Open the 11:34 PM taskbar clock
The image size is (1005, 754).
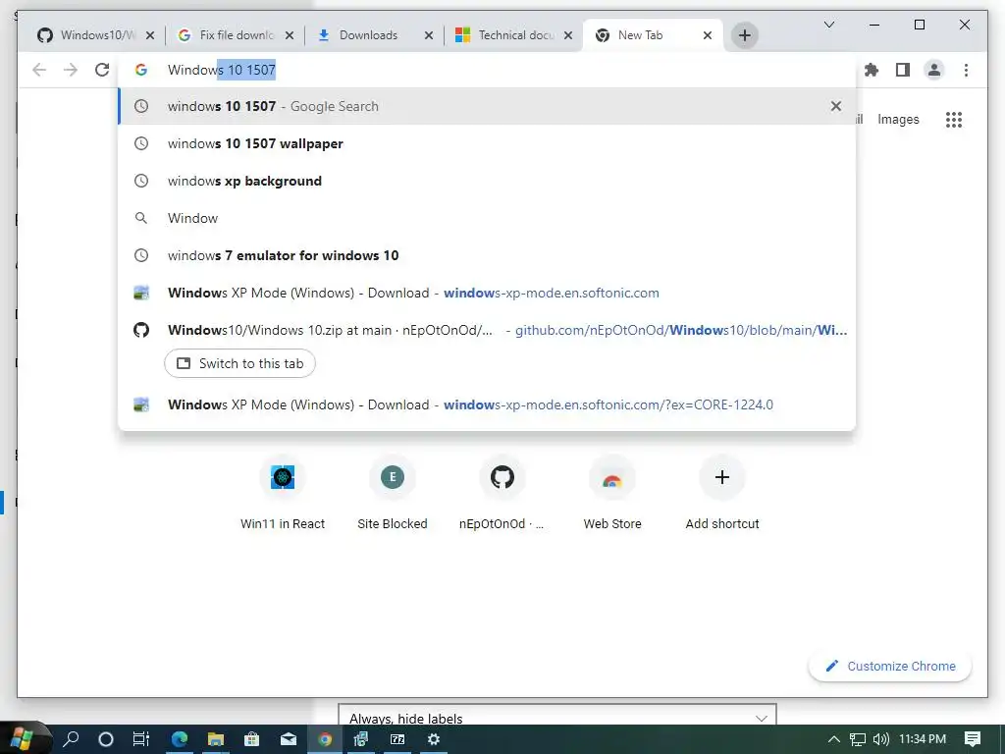coord(923,739)
